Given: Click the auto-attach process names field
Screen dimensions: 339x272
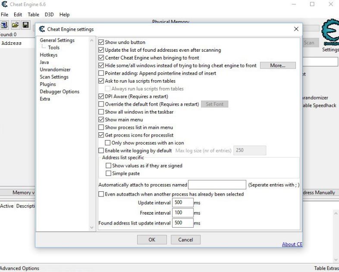Looking at the screenshot, I should point(217,185).
